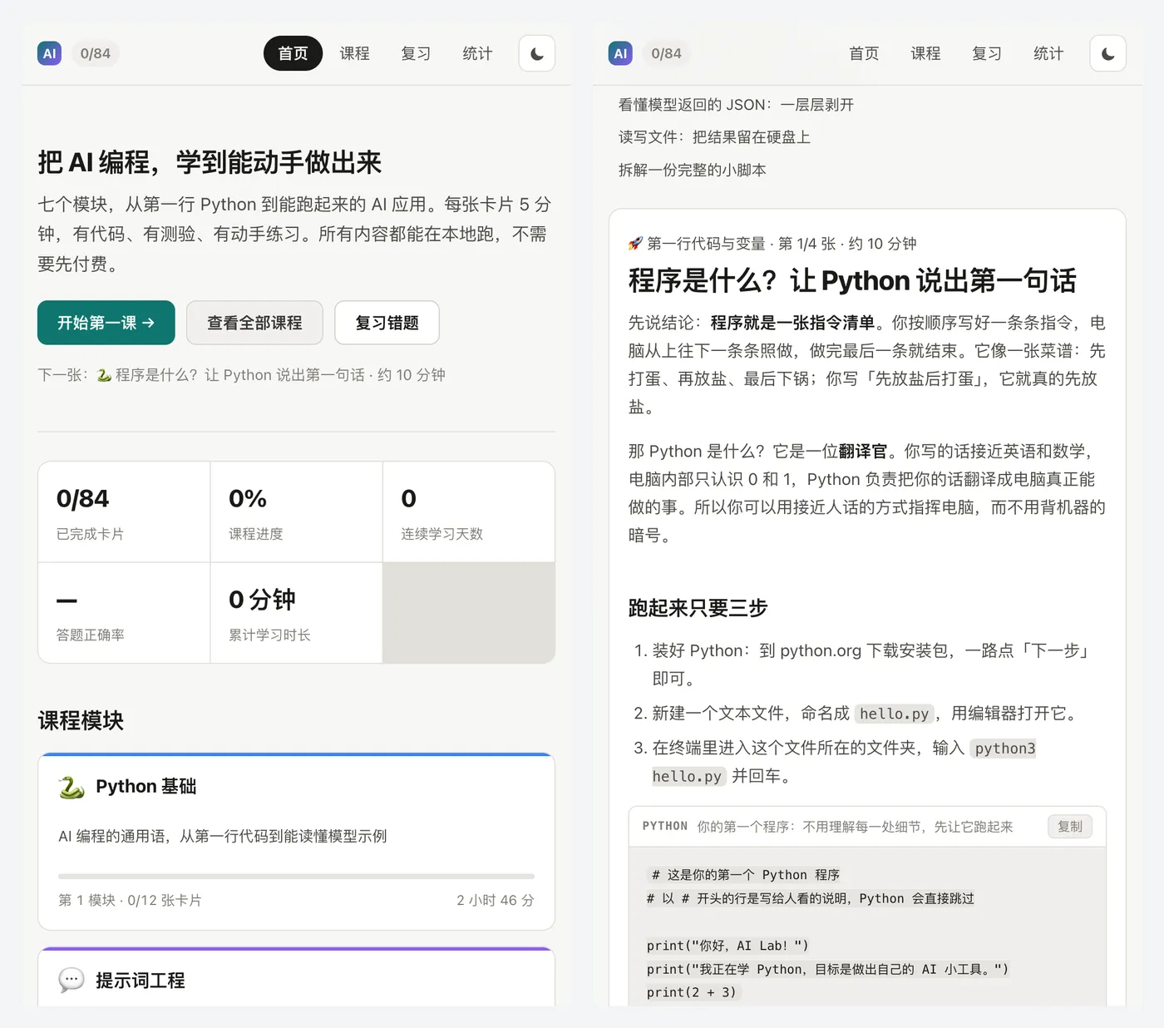Image resolution: width=1164 pixels, height=1028 pixels.
Task: Click the 第 1 模块 · 0/12 张卡片 text
Action: click(130, 901)
